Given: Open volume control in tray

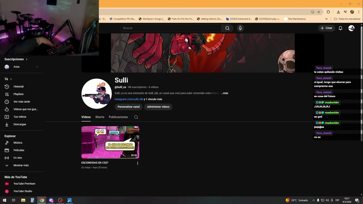Looking at the screenshot, I should (327, 200).
